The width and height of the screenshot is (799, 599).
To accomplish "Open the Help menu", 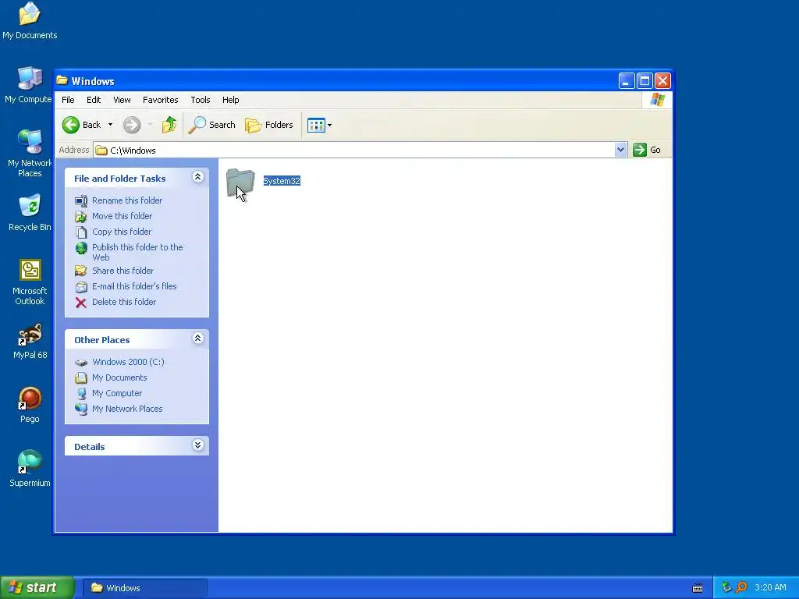I will click(x=230, y=100).
